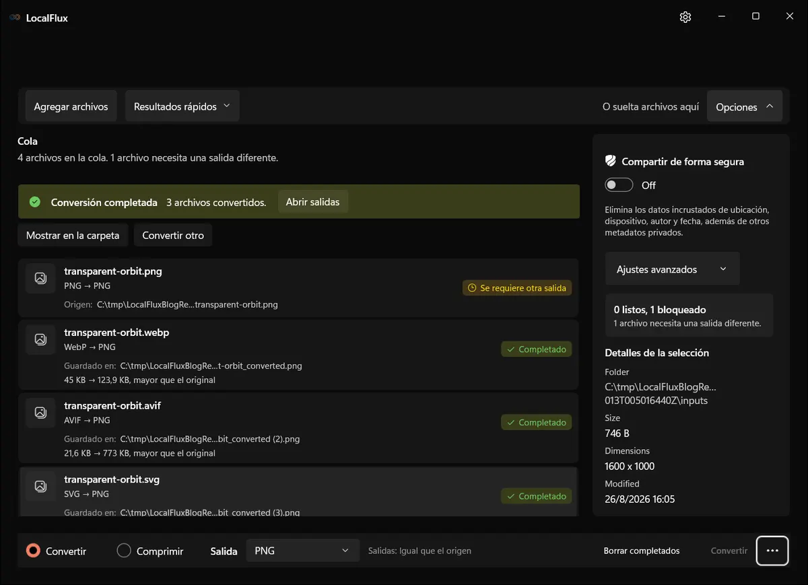The height and width of the screenshot is (585, 808).
Task: Expand Ajustes avanzados section
Action: pos(672,269)
